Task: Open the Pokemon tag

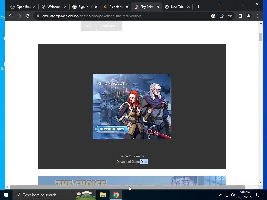Action: tap(110, 26)
